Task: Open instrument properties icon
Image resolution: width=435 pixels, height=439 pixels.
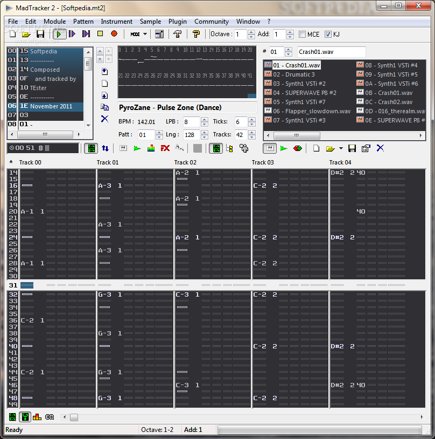Action: 366,148
